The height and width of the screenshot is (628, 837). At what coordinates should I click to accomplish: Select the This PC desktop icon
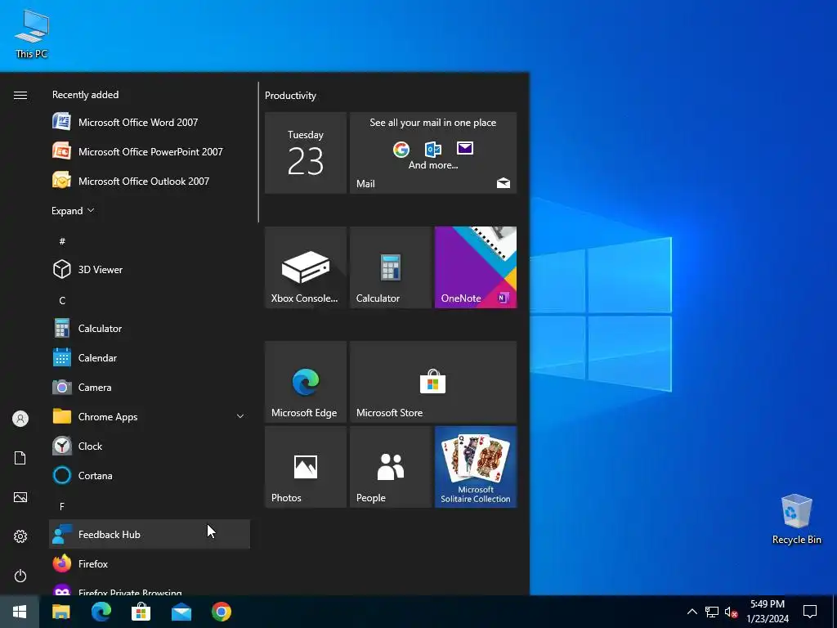(32, 34)
